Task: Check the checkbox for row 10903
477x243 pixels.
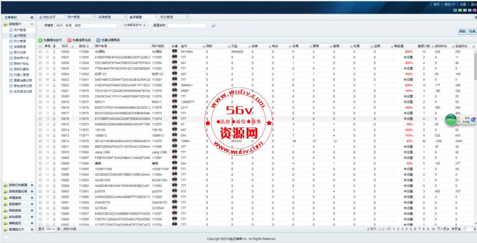Action: pos(40,191)
